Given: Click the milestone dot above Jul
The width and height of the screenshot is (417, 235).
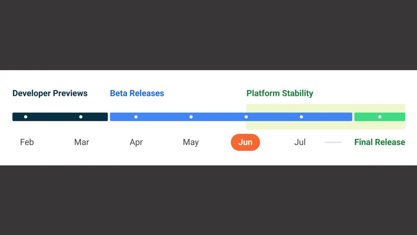Looking at the screenshot, I should click(301, 117).
